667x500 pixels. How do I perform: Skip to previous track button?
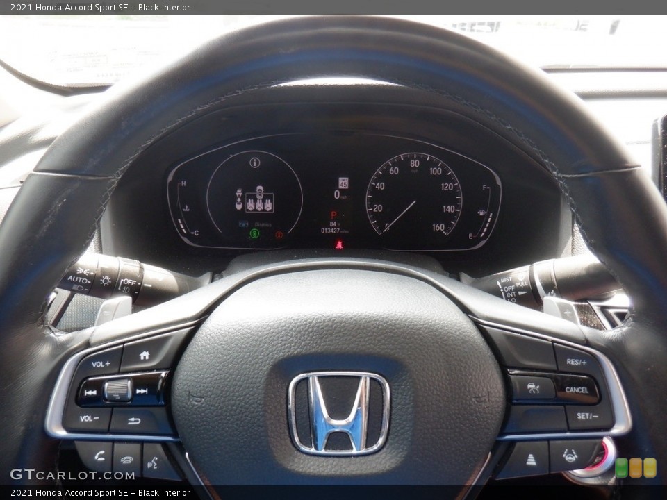[90, 392]
